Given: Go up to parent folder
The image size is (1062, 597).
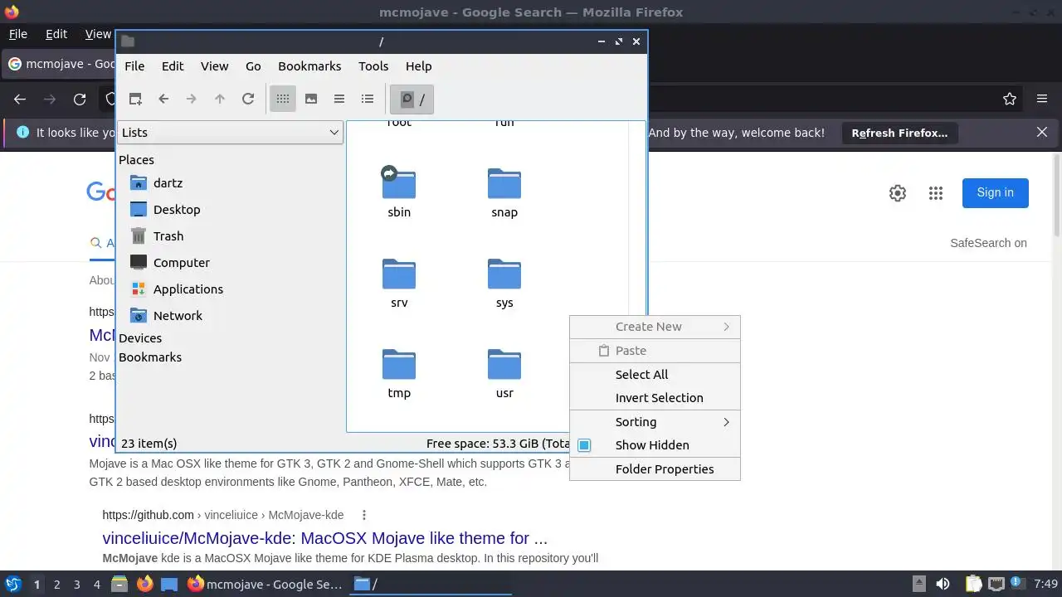Looking at the screenshot, I should [220, 99].
